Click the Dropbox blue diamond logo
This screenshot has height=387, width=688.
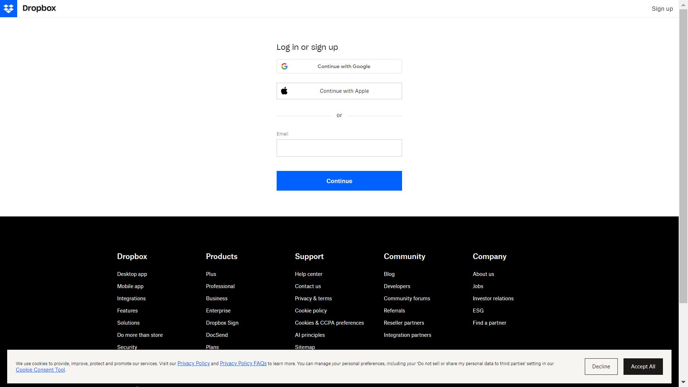pyautogui.click(x=8, y=9)
